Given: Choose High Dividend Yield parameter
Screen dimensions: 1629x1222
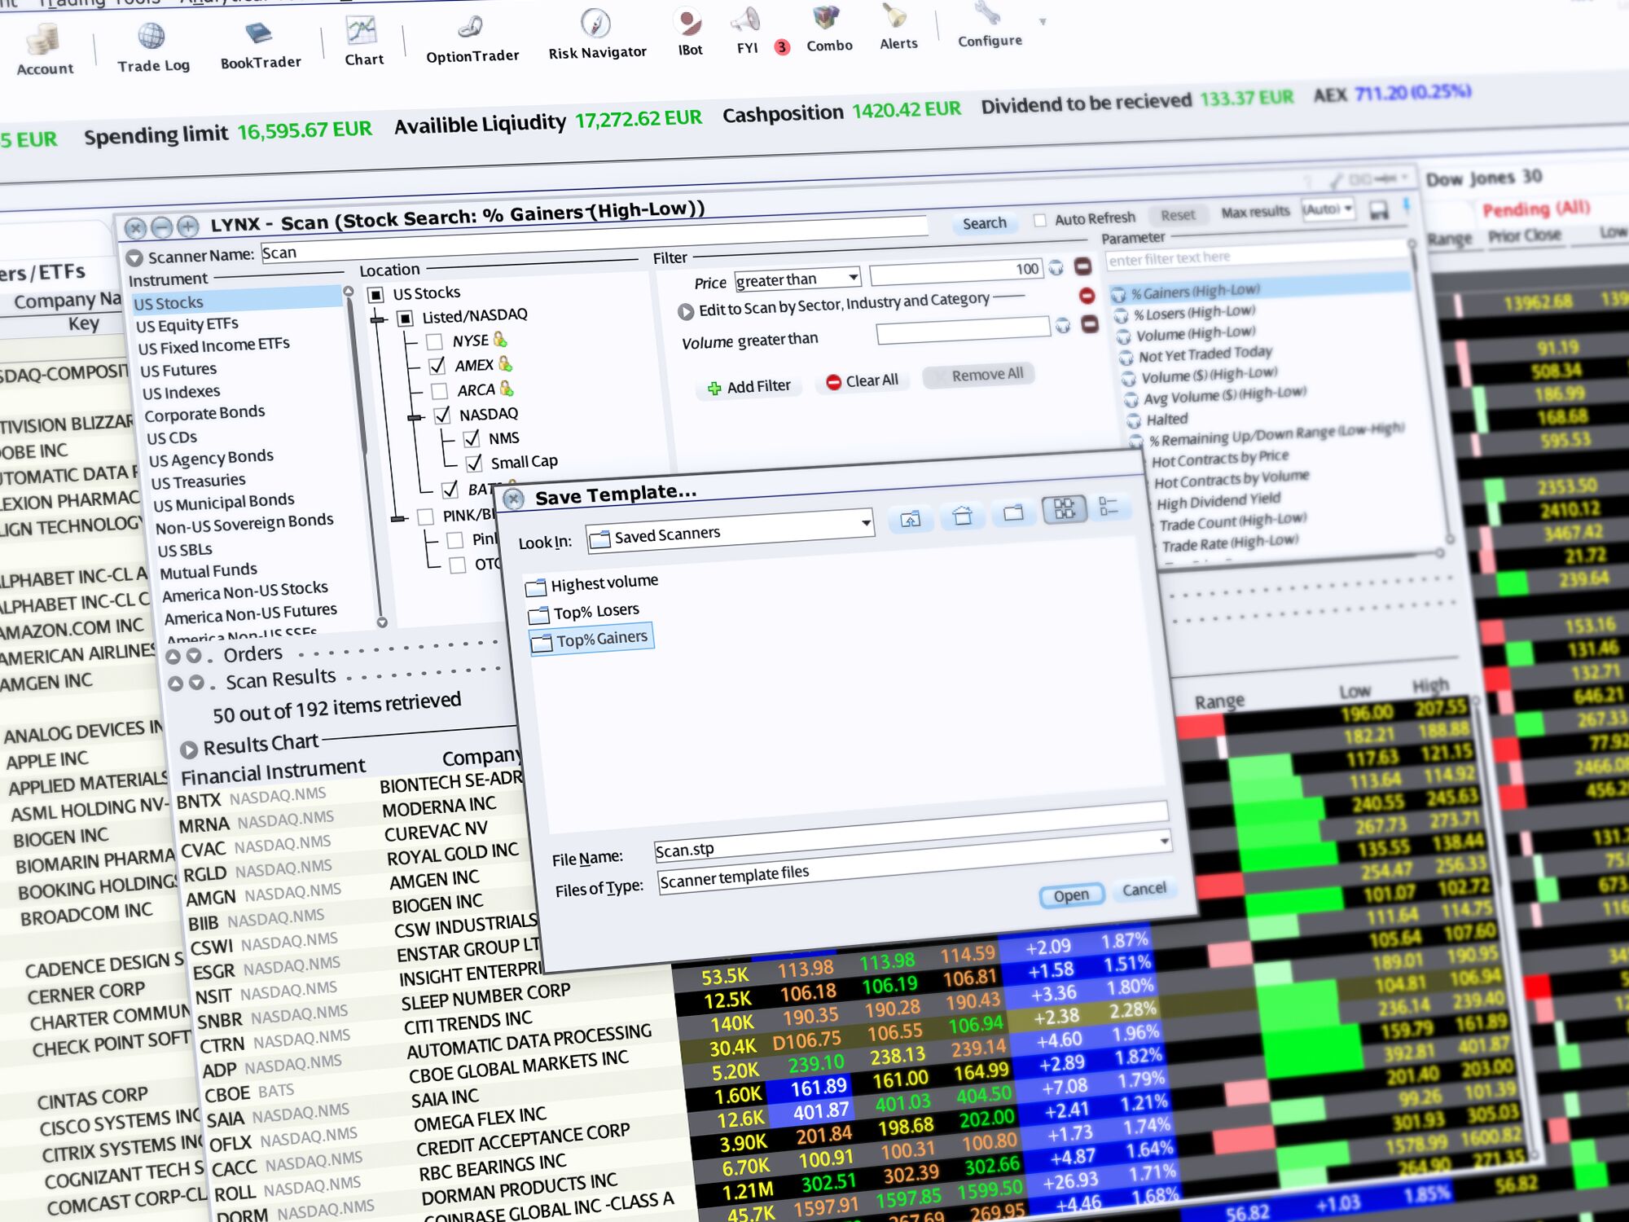Looking at the screenshot, I should pyautogui.click(x=1218, y=500).
